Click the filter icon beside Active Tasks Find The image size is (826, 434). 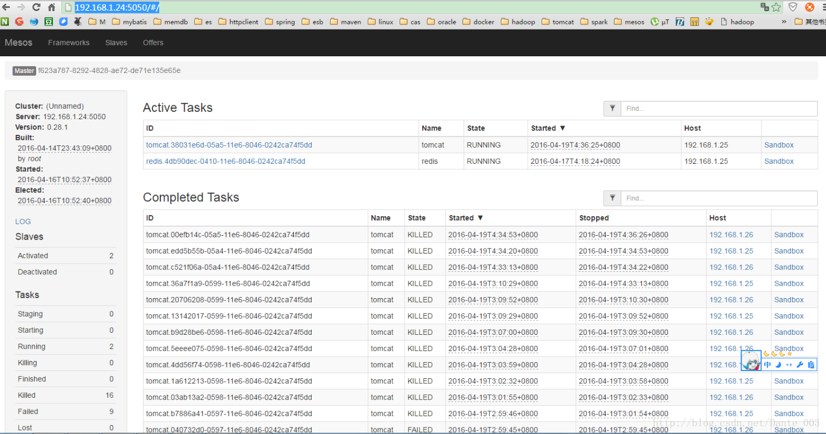[x=612, y=109]
